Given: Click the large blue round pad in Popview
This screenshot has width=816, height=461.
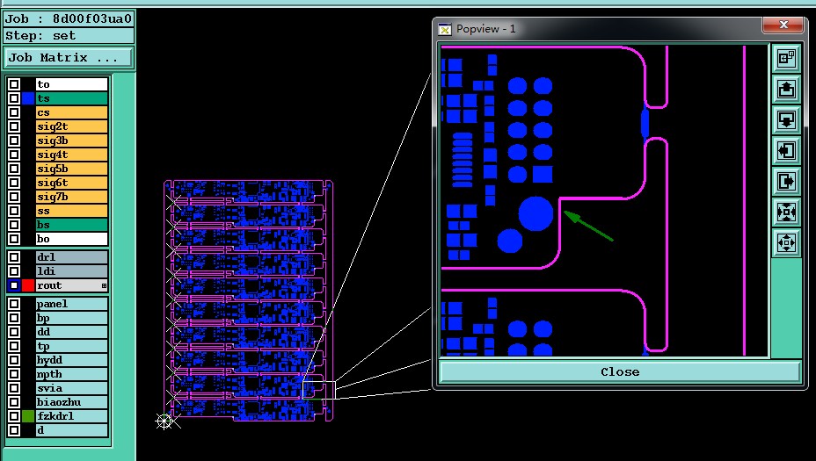Looking at the screenshot, I should [535, 213].
